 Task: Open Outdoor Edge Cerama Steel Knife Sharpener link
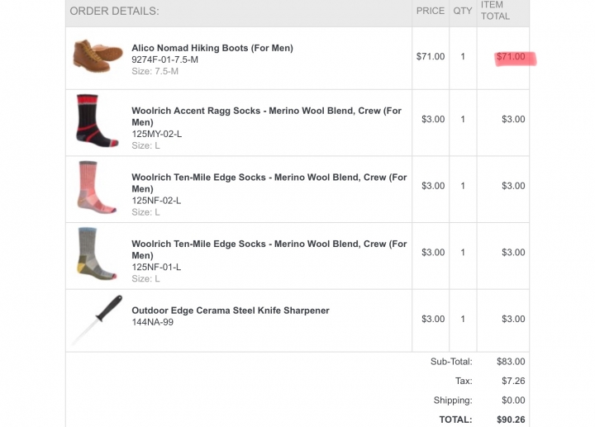[x=231, y=311]
